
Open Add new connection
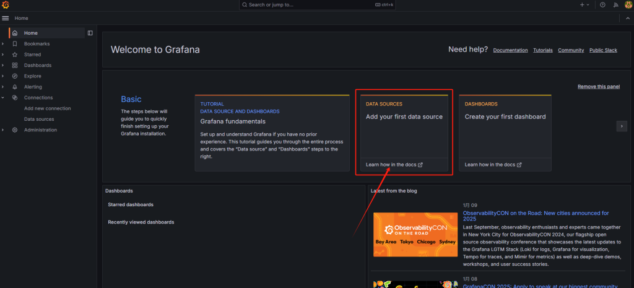47,108
